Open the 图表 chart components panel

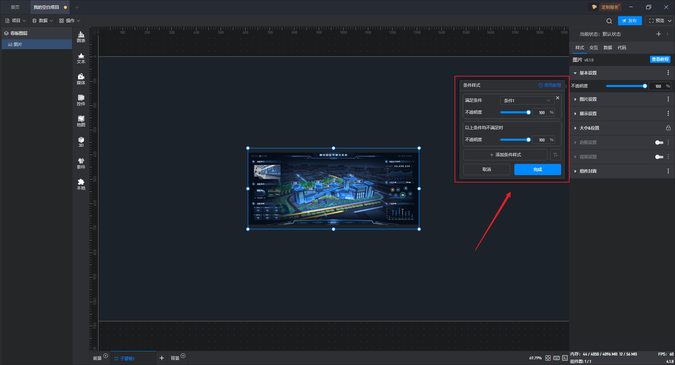[81, 37]
